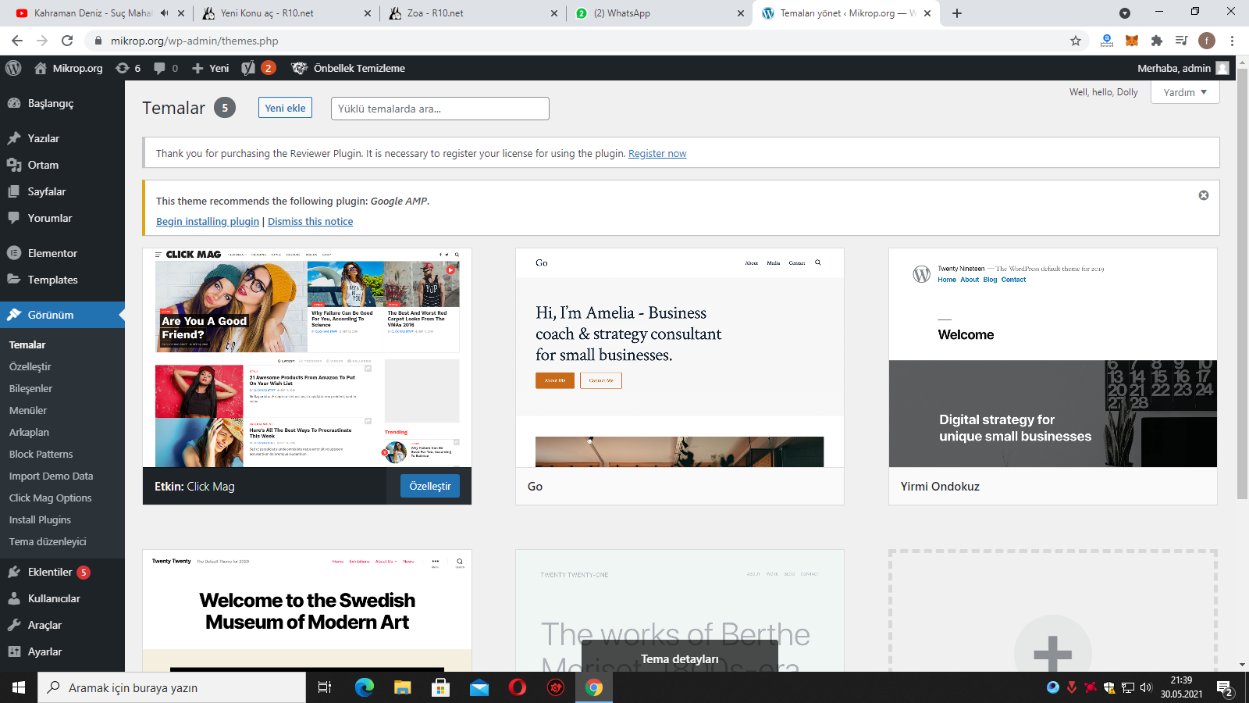The image size is (1249, 703).
Task: Select Arkaplan submenu item
Action: coord(29,432)
